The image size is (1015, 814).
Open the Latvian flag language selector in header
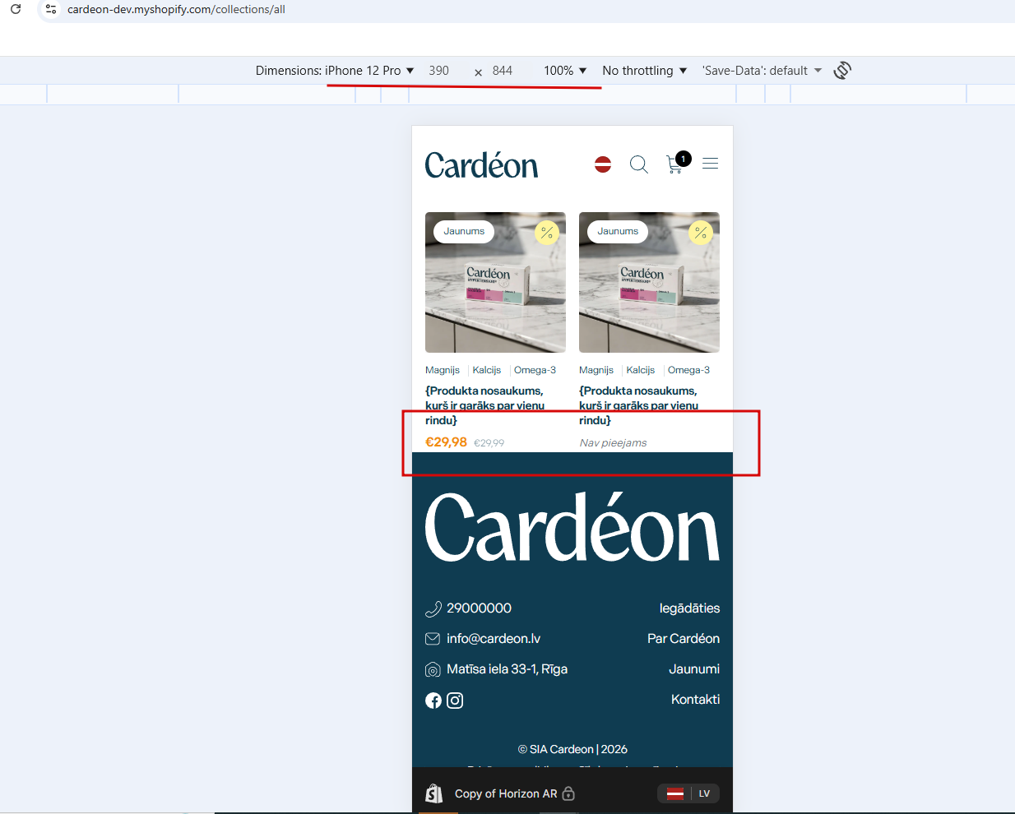point(603,164)
